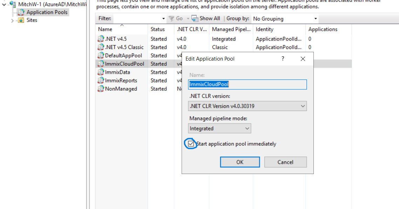The image size is (399, 209).
Task: Confirm the dialog with OK
Action: [240, 162]
